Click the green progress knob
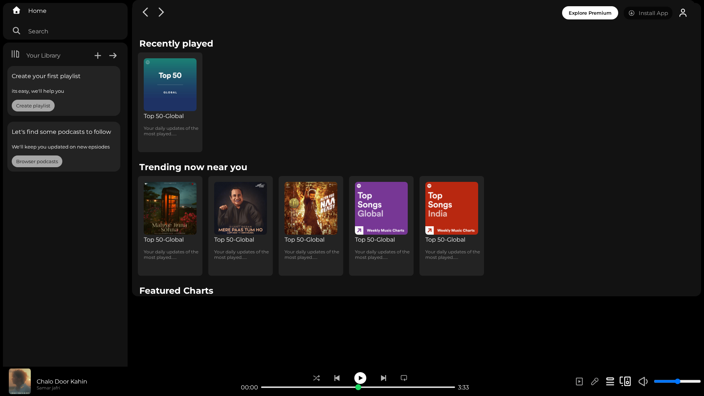This screenshot has height=396, width=704. click(358, 387)
